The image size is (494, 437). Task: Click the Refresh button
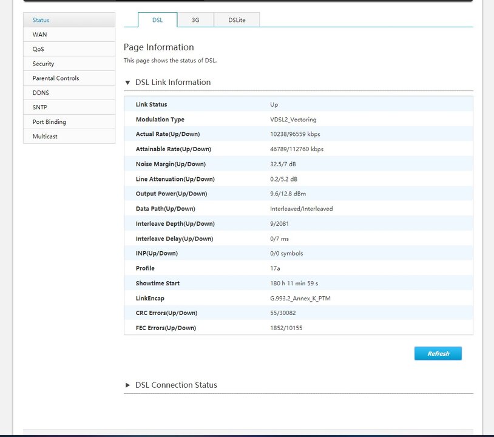438,354
